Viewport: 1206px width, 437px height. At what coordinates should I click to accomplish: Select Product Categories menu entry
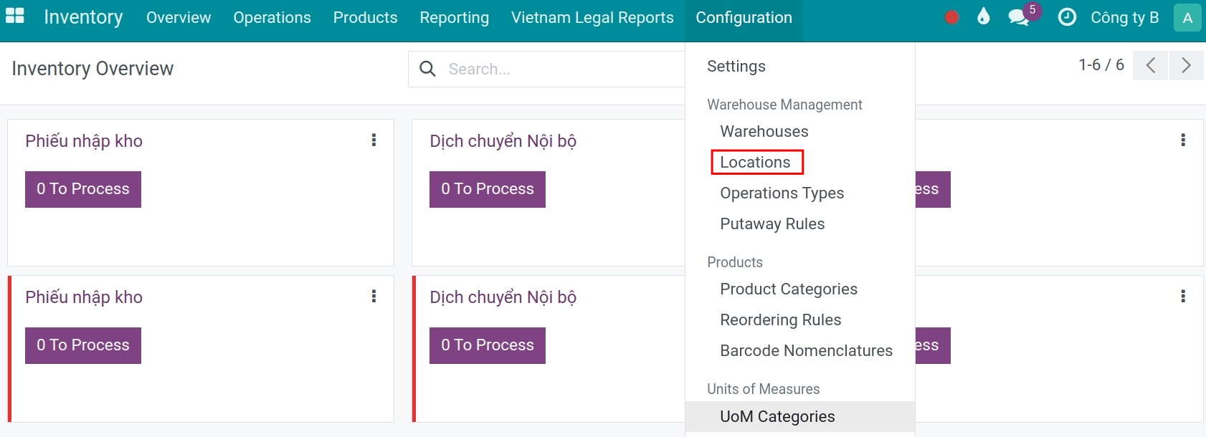789,289
